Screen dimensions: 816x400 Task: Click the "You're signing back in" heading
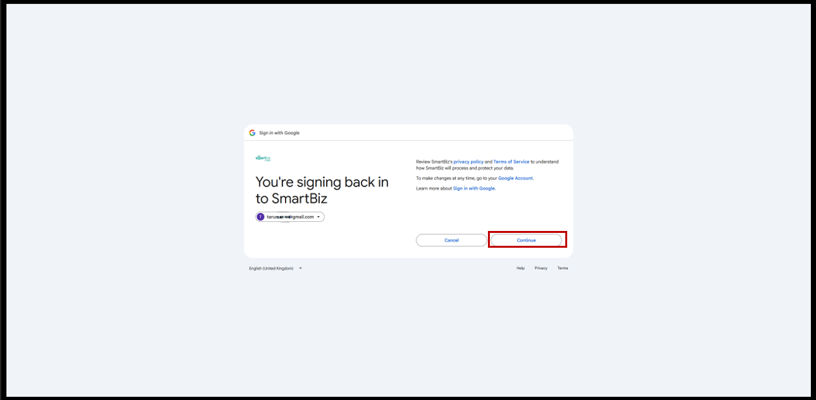322,183
